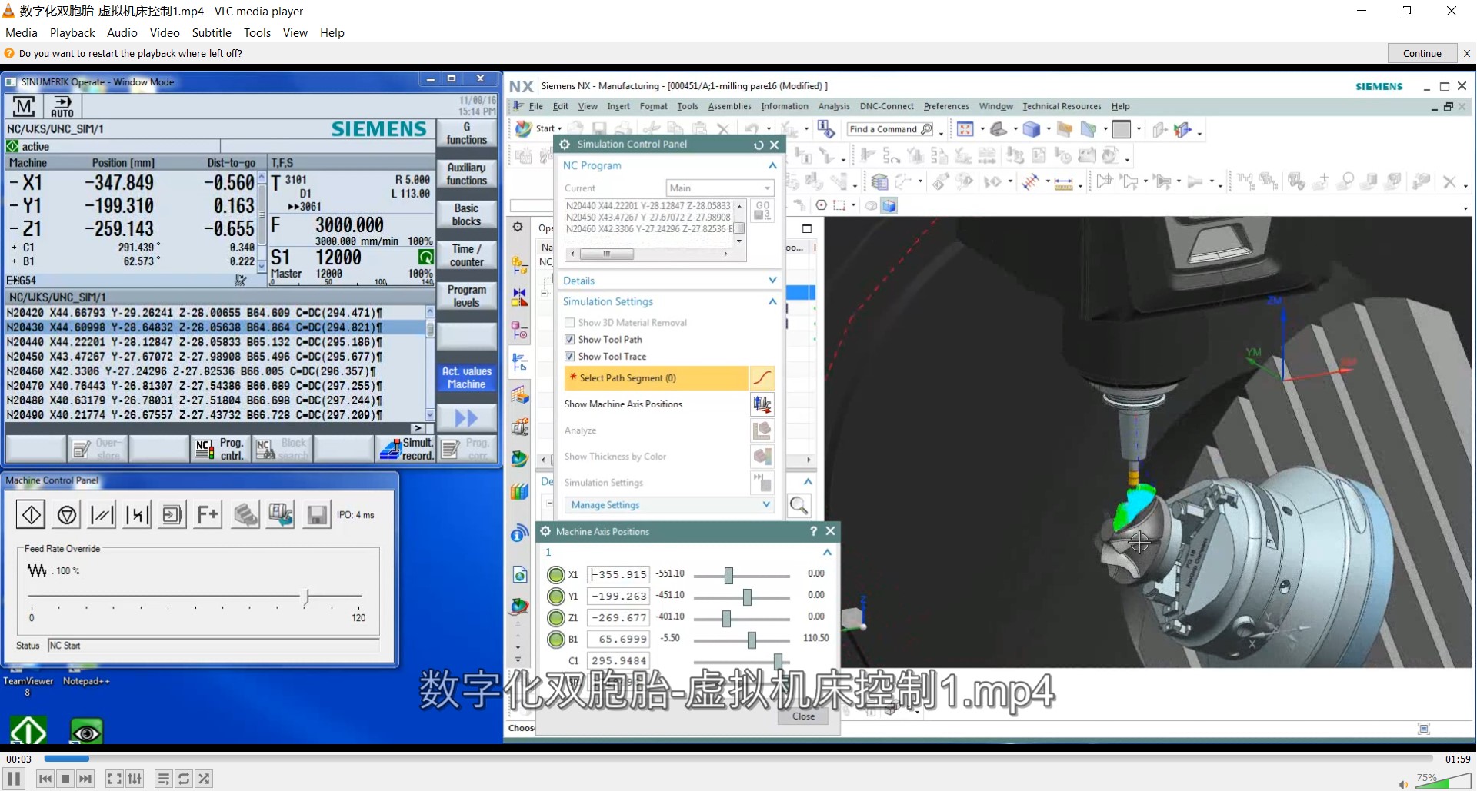Image resolution: width=1477 pixels, height=791 pixels.
Task: Pause the VLC video playback
Action: pyautogui.click(x=14, y=779)
